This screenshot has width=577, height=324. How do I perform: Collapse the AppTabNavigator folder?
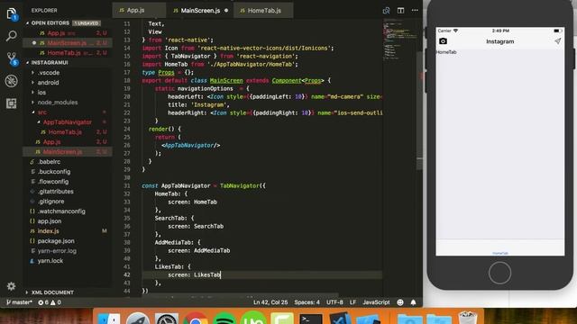pyautogui.click(x=67, y=122)
